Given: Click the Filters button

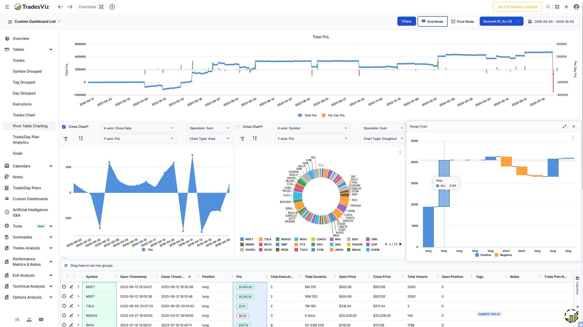Looking at the screenshot, I should [406, 22].
